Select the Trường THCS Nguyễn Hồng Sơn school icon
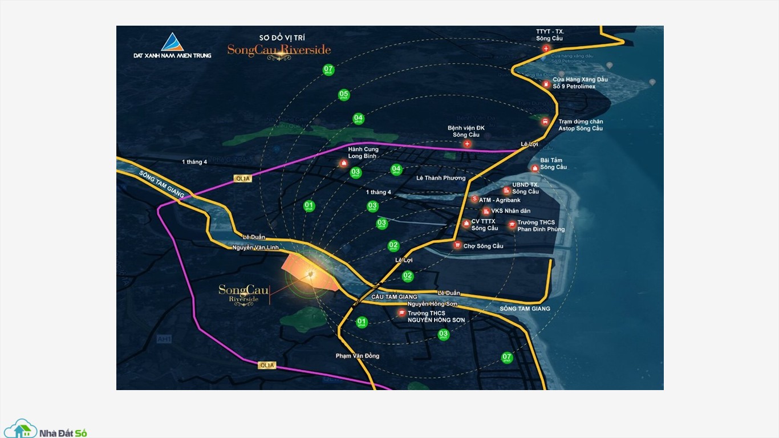Viewport: 779px width, 438px height. pyautogui.click(x=401, y=313)
